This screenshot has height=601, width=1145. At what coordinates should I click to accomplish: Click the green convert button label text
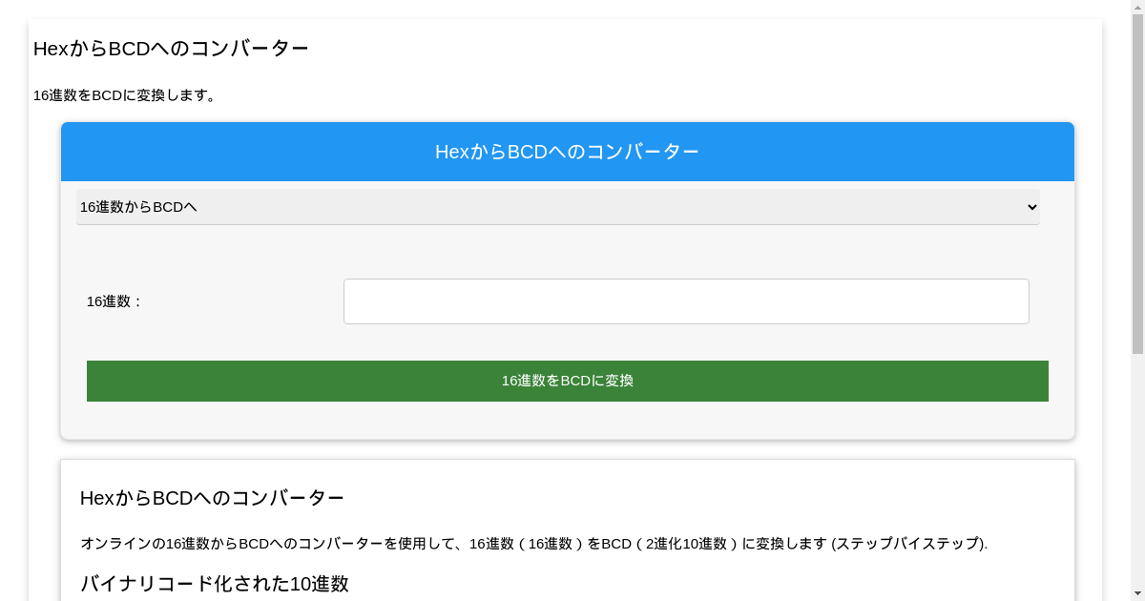pyautogui.click(x=568, y=381)
